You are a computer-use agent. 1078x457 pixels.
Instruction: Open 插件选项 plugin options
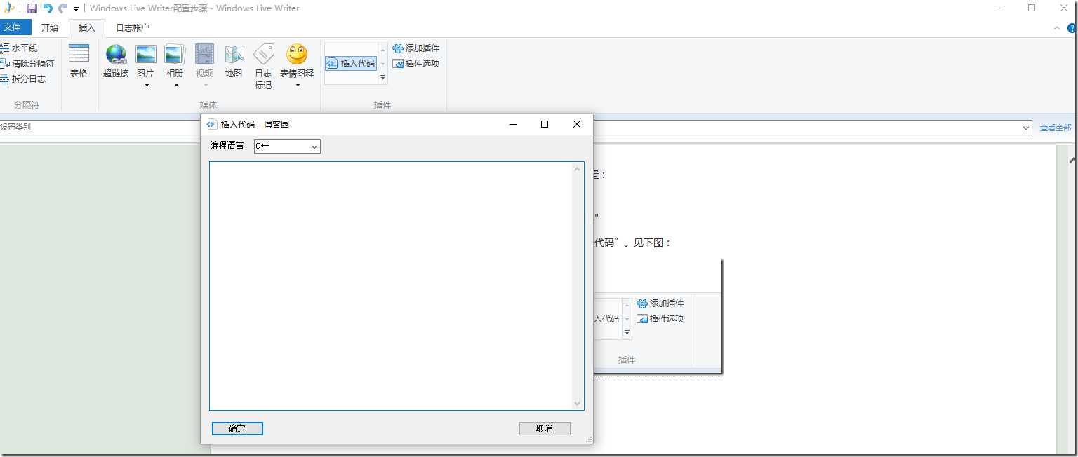click(x=416, y=64)
